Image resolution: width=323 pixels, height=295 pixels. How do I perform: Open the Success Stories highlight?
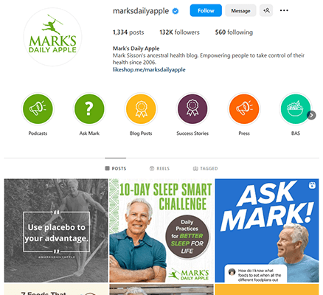(192, 108)
